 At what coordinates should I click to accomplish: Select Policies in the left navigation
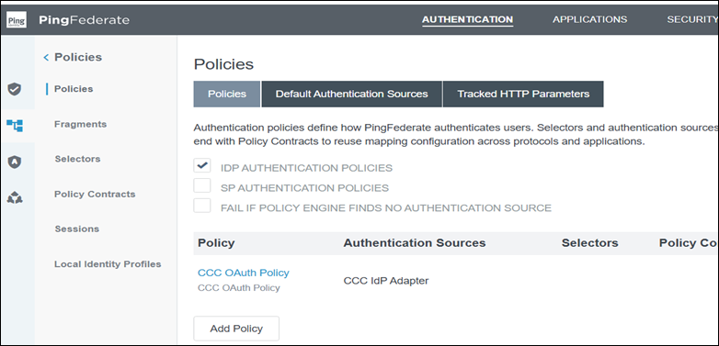coord(74,89)
